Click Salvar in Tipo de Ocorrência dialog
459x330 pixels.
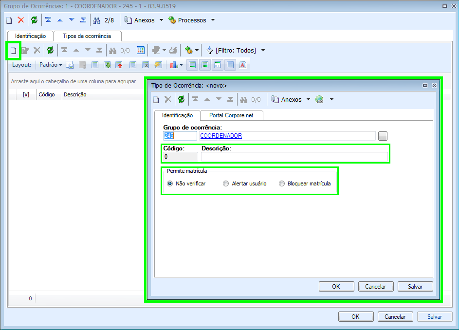[415, 287]
